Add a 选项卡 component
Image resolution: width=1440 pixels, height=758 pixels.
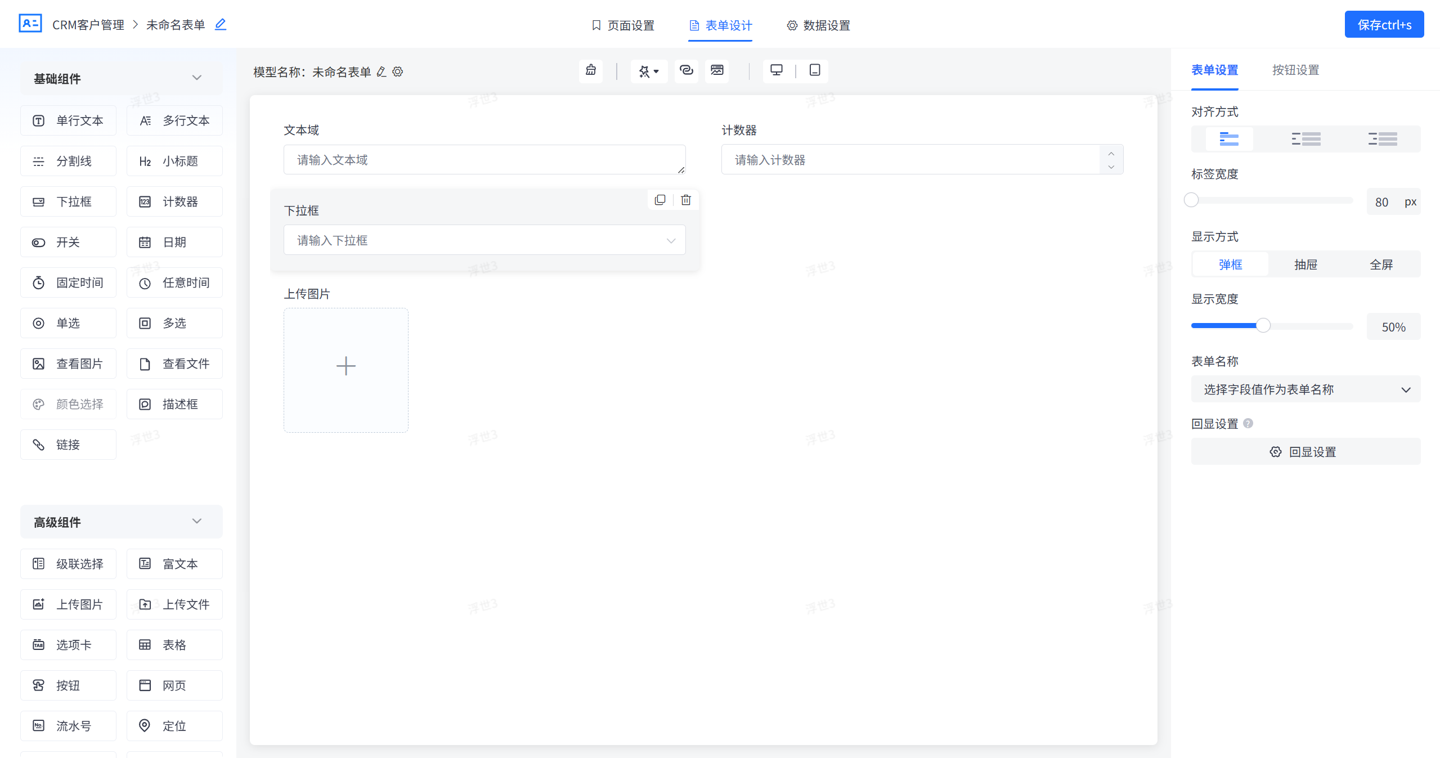click(x=69, y=645)
